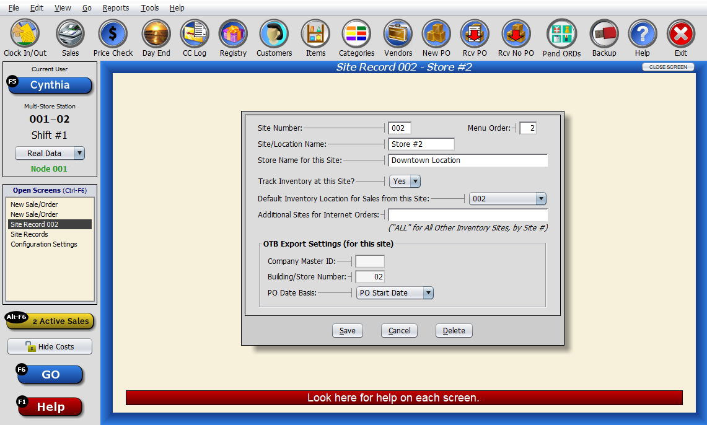Image resolution: width=707 pixels, height=425 pixels.
Task: Click the Cynthia current user button
Action: pos(50,85)
